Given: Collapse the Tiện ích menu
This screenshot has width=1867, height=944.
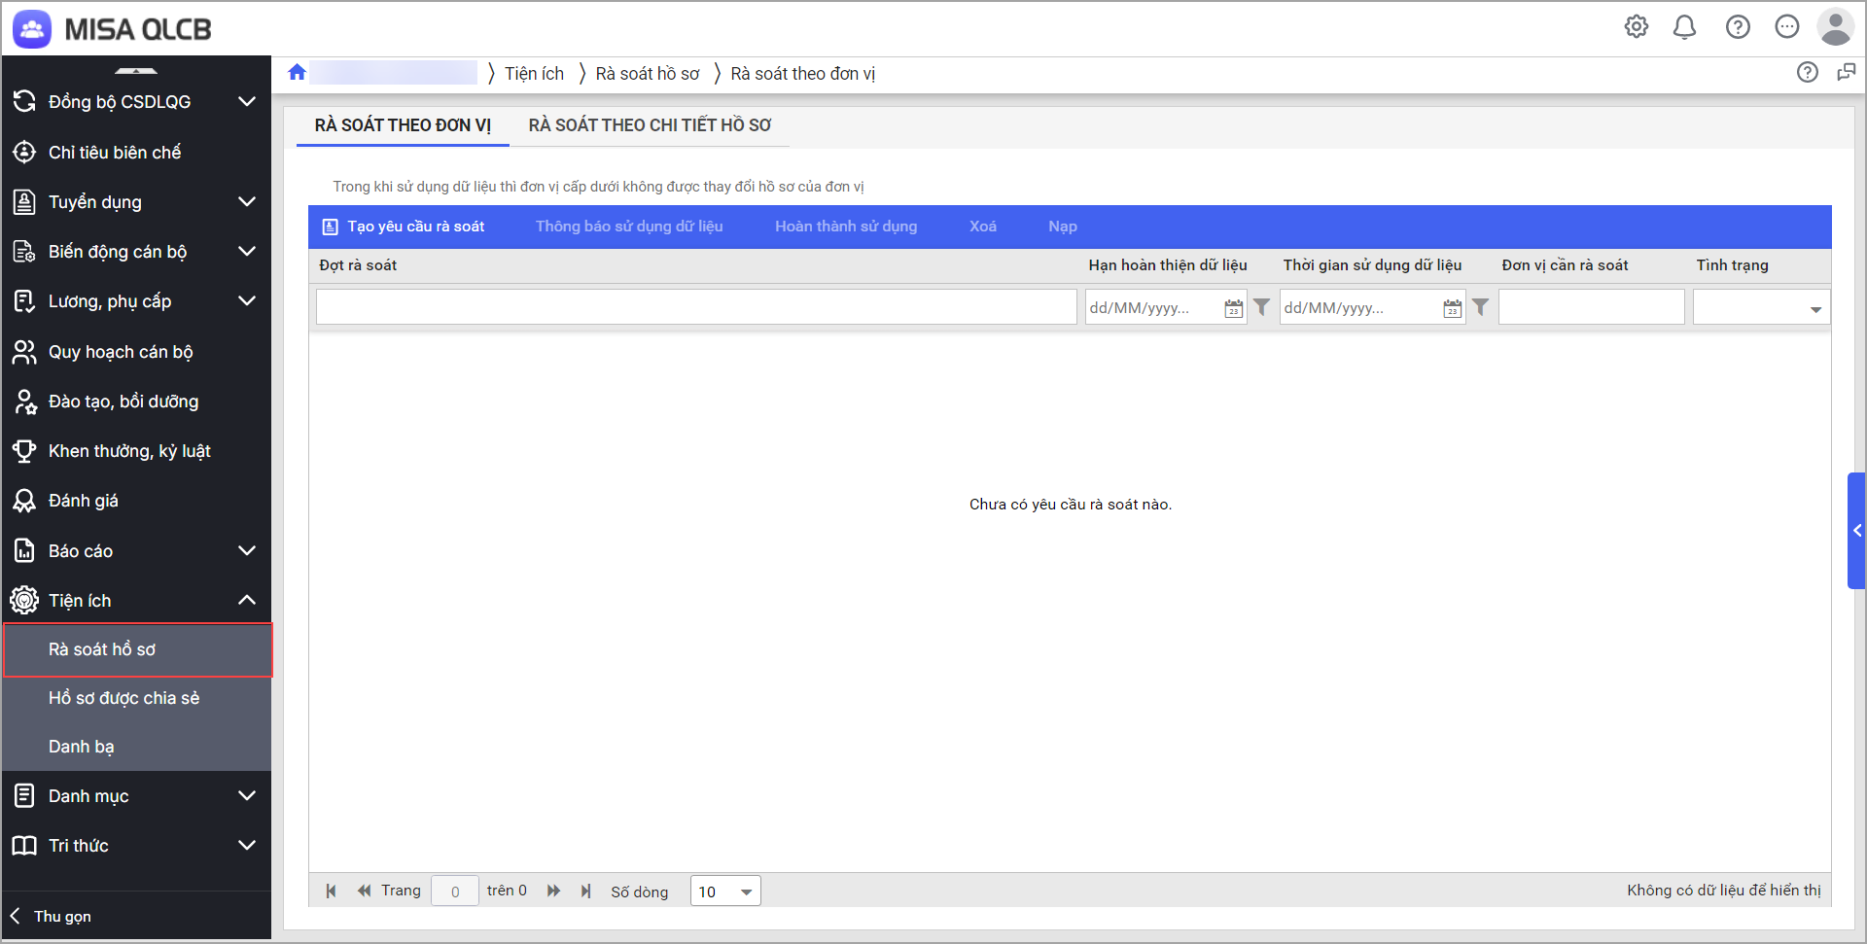Looking at the screenshot, I should (247, 601).
